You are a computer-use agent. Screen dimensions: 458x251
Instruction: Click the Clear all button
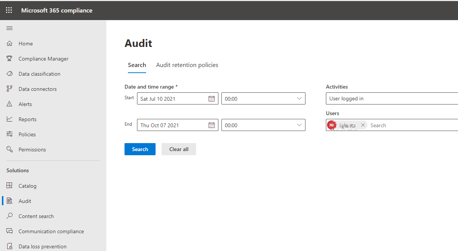pos(179,149)
